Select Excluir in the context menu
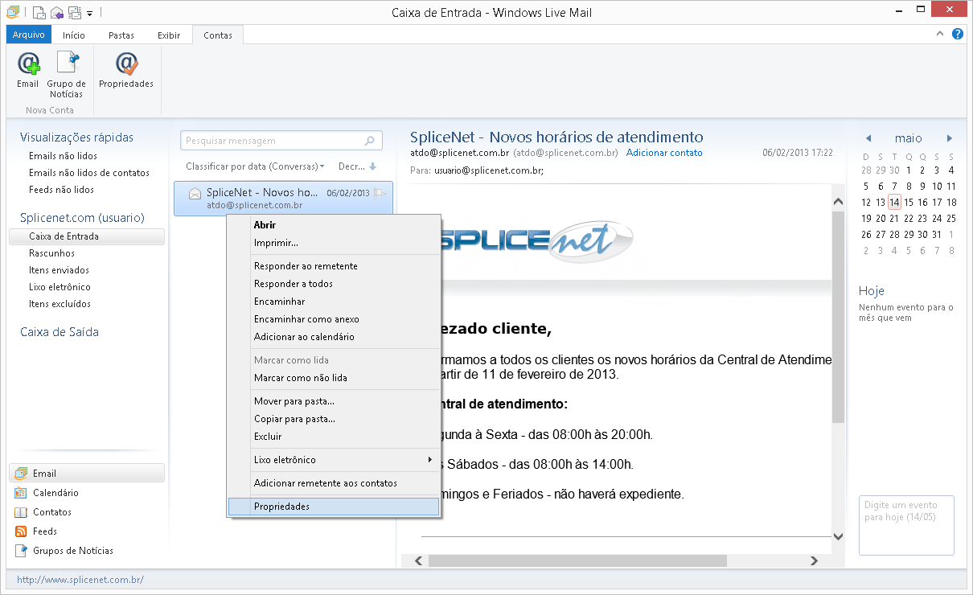 tap(335, 437)
